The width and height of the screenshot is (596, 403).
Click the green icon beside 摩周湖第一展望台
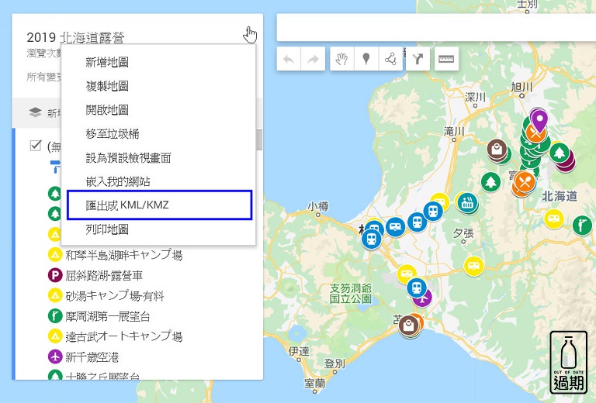55,315
